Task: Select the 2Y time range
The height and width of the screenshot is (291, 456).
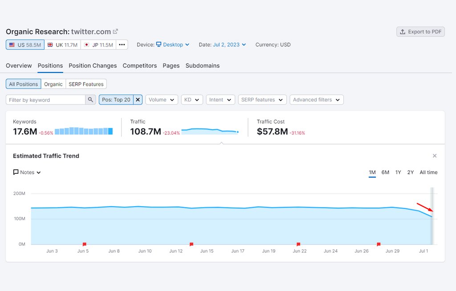Action: tap(410, 172)
